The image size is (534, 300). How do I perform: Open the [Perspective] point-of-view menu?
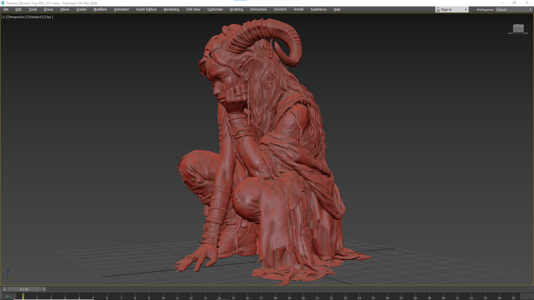(17, 17)
